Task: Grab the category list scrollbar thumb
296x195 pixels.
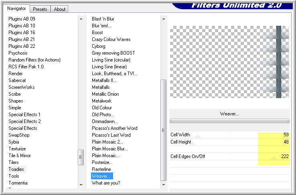Action: [81, 157]
